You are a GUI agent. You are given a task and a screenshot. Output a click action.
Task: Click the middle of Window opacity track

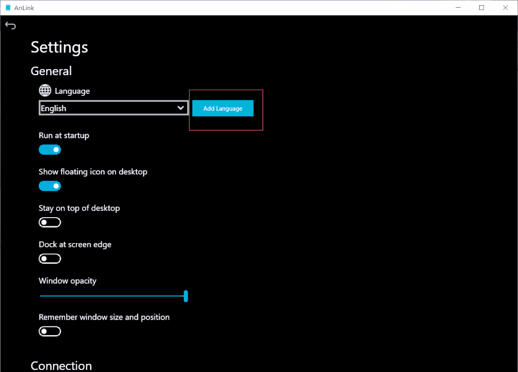coord(113,296)
